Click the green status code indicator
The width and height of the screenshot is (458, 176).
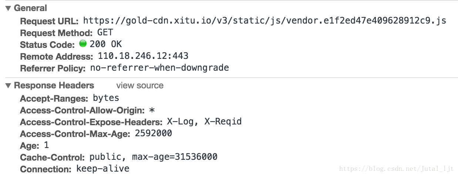83,44
